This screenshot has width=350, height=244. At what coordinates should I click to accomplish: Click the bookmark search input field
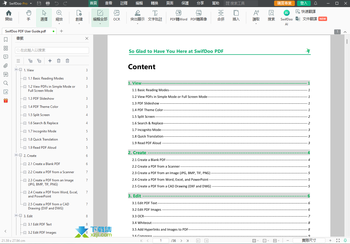click(52, 50)
